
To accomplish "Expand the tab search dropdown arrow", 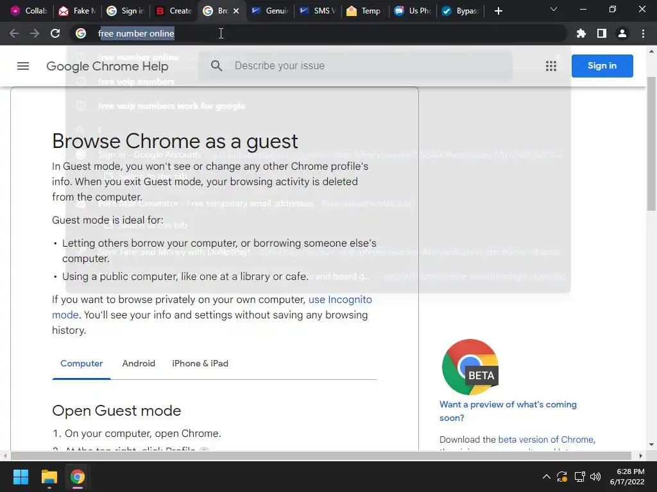I will coord(554,9).
